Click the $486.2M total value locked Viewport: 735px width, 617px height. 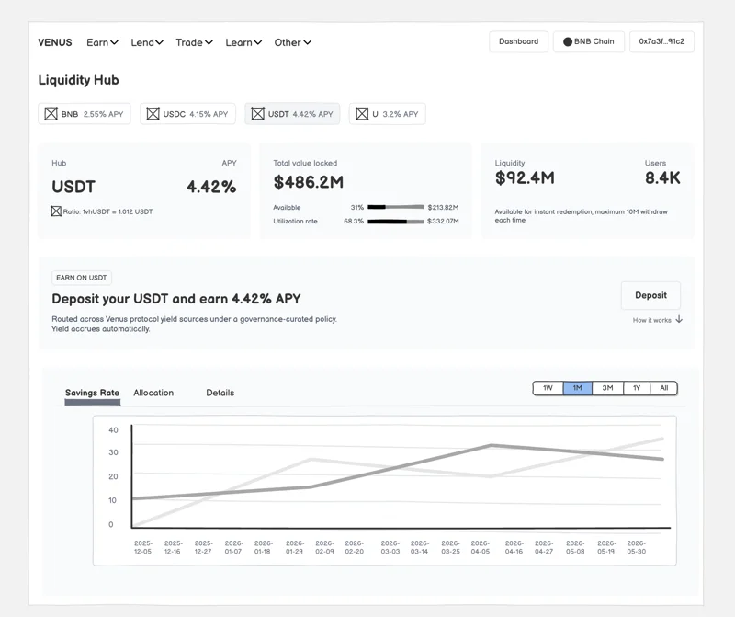[x=309, y=182]
